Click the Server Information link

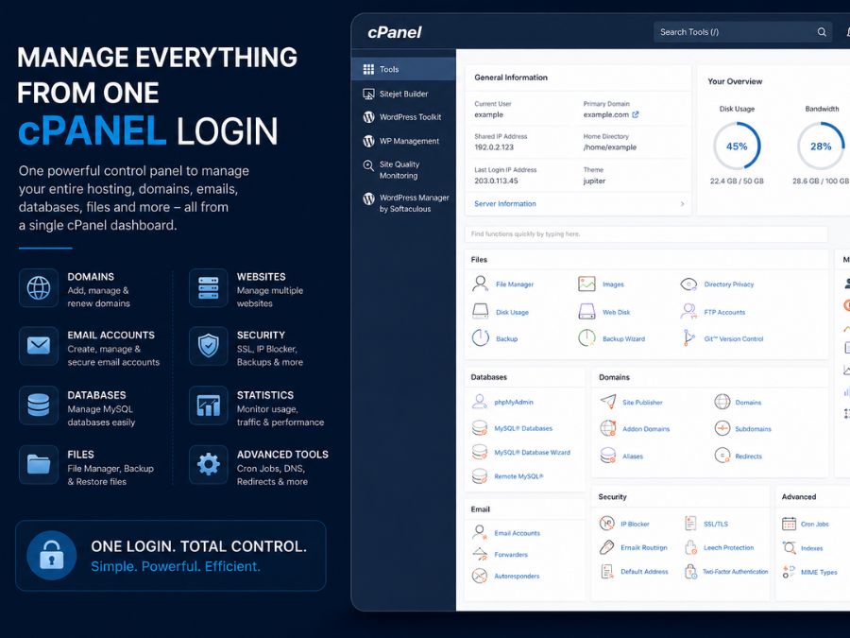[x=504, y=203]
